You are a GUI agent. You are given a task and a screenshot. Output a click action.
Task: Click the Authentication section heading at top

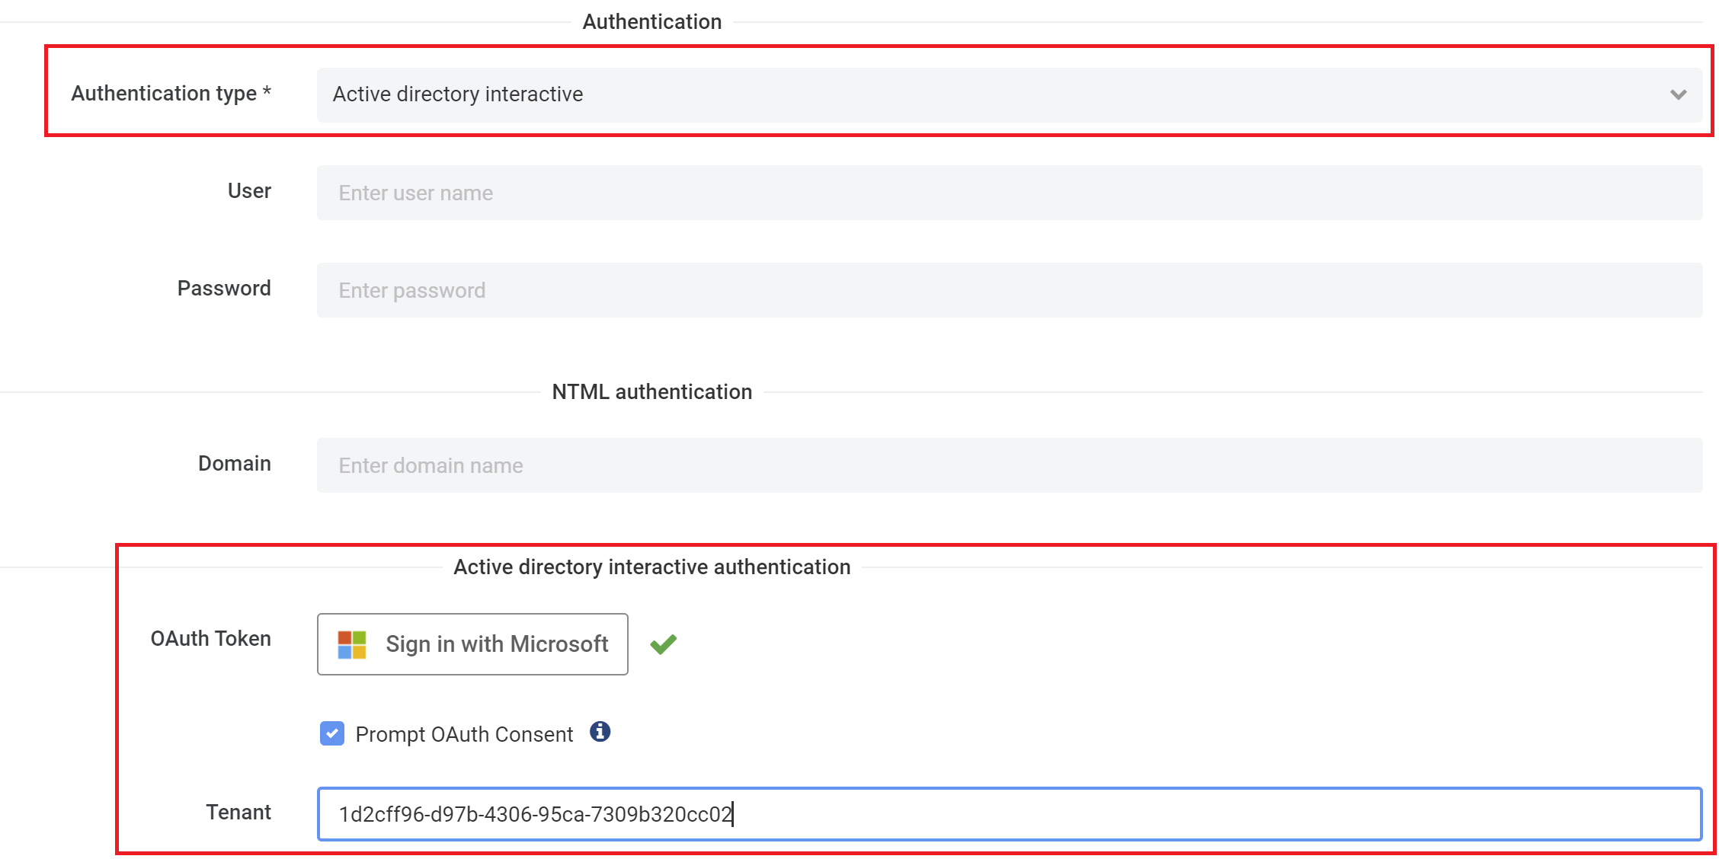[x=651, y=21]
